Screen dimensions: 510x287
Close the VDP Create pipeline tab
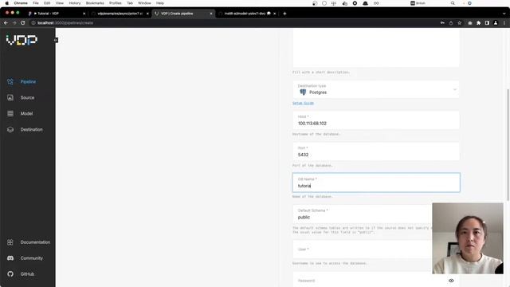(x=211, y=14)
